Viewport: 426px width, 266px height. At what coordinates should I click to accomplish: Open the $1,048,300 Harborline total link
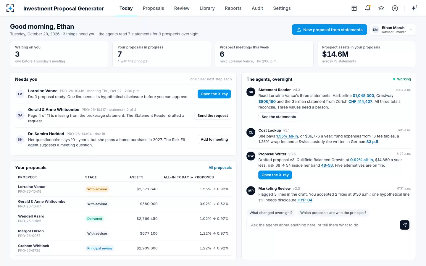(363, 95)
